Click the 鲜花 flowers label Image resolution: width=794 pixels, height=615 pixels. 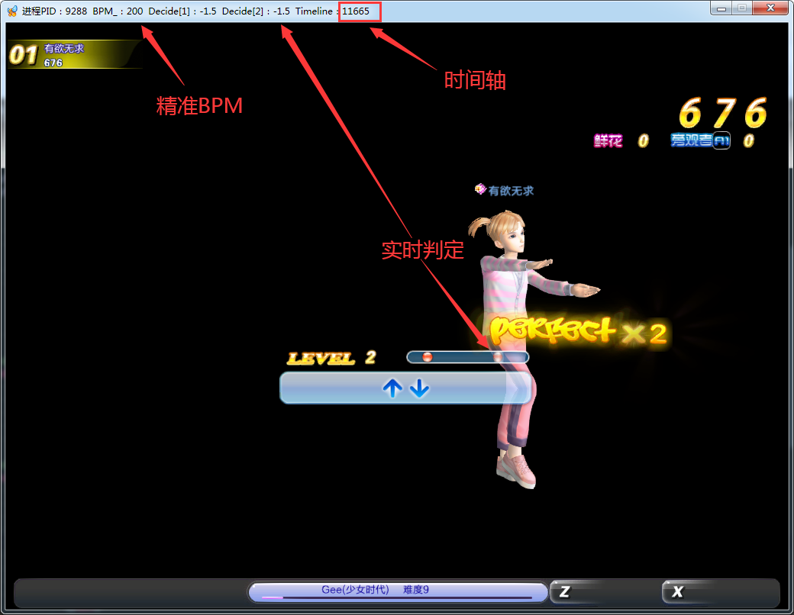[608, 140]
